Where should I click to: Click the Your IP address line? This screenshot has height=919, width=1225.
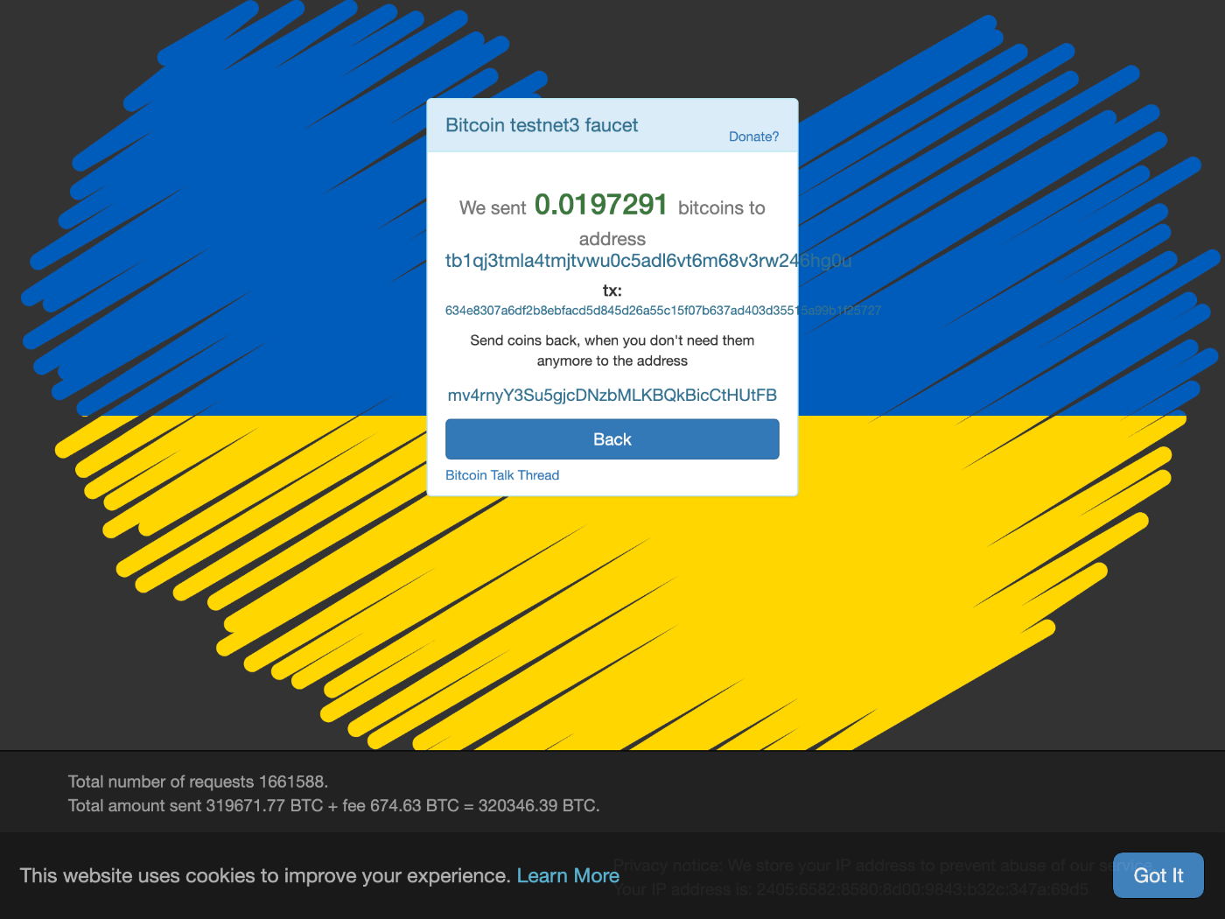point(850,889)
